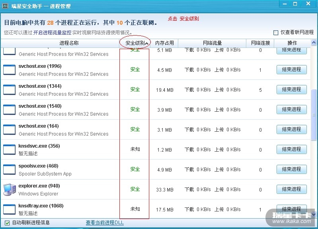Uncheck 自动刷新进程信息 checkbox
The image size is (318, 229).
[x=7, y=223]
